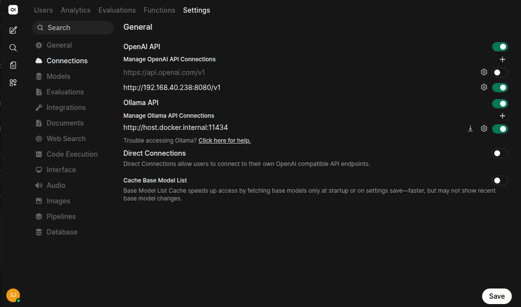Configure host.docker.internal connection gear
Viewport: 521px width, 307px height.
(x=484, y=129)
